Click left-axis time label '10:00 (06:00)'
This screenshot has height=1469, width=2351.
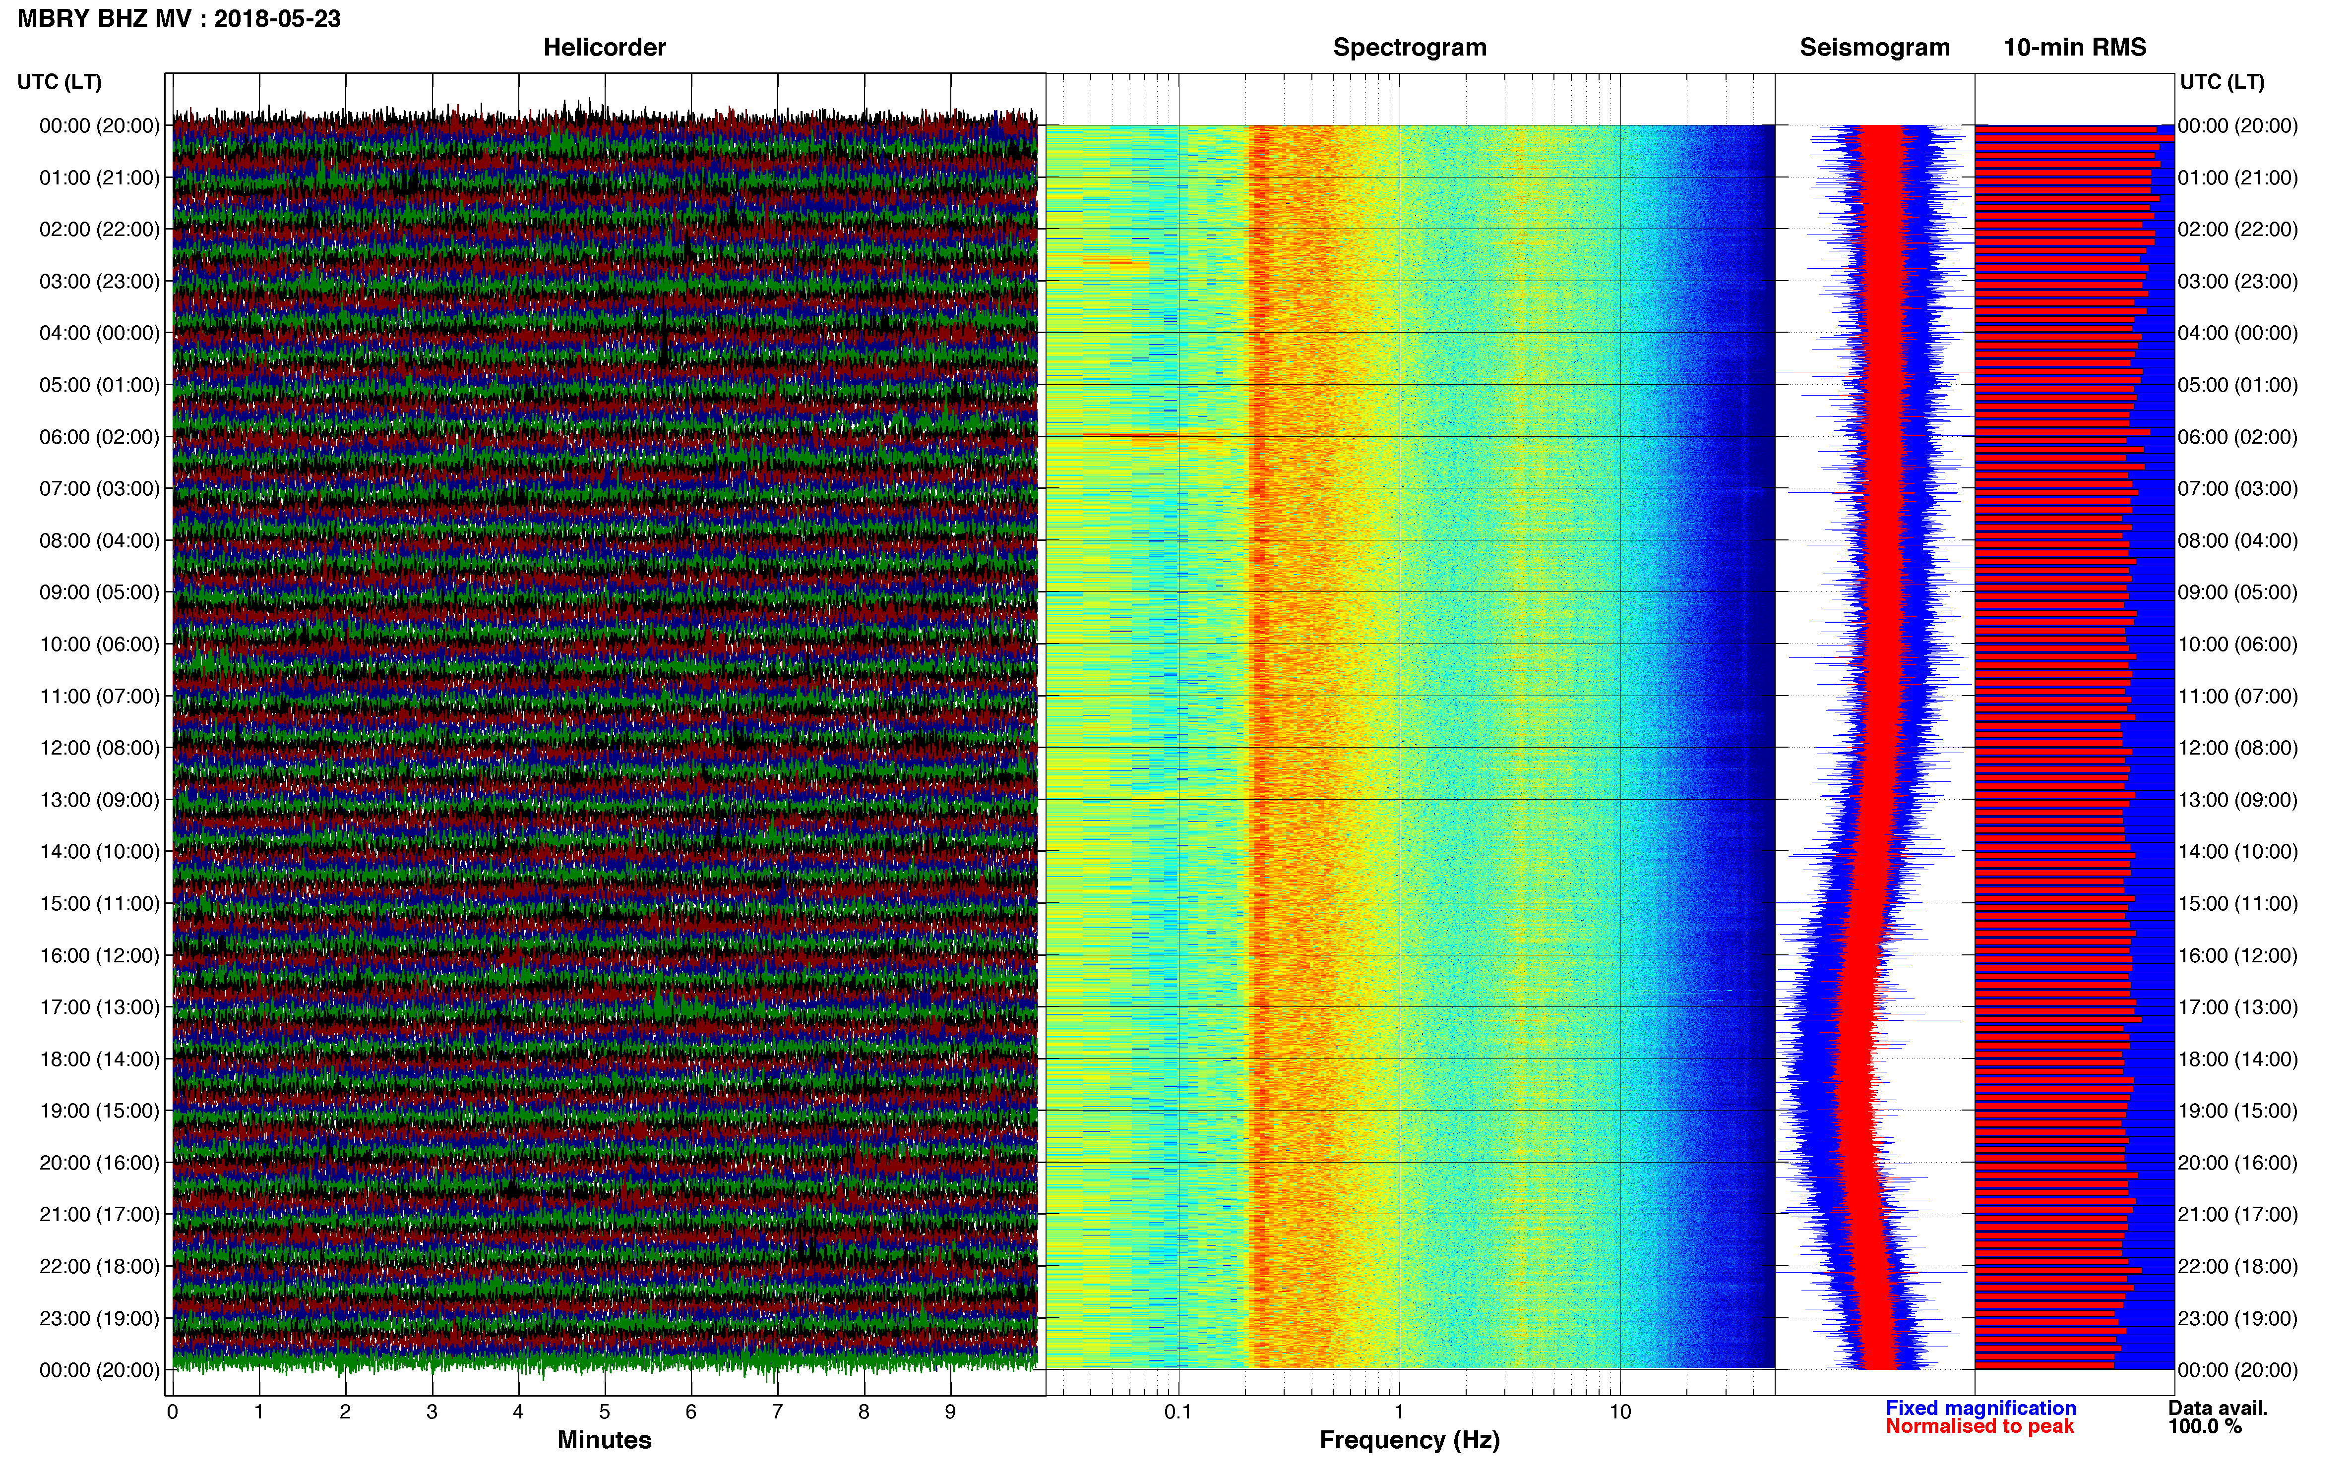99,644
